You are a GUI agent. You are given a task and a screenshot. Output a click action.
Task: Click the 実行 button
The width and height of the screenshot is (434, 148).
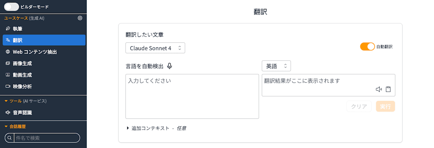coord(386,106)
